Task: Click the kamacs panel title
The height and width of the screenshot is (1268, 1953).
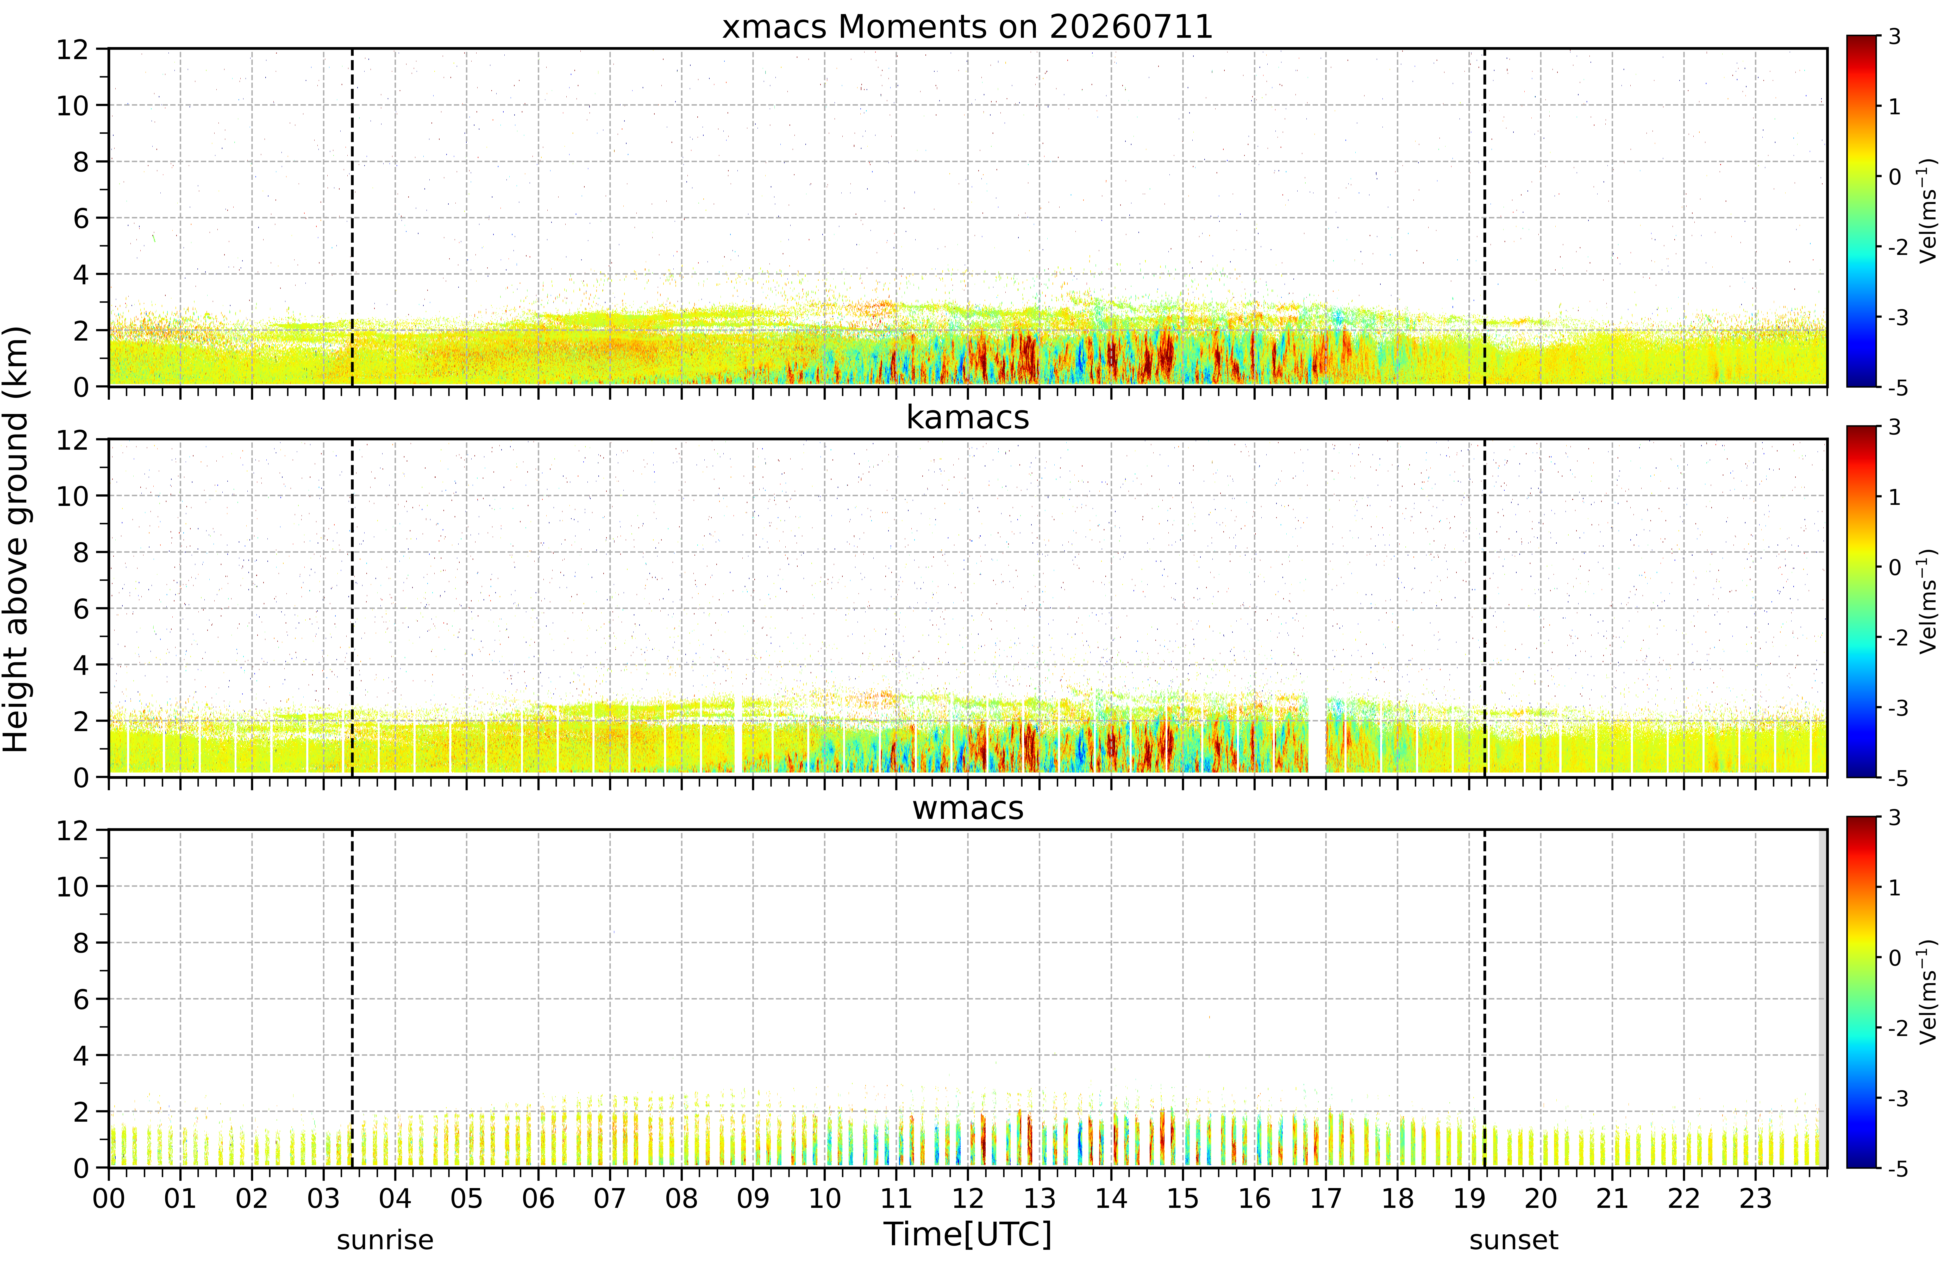Action: 967,418
